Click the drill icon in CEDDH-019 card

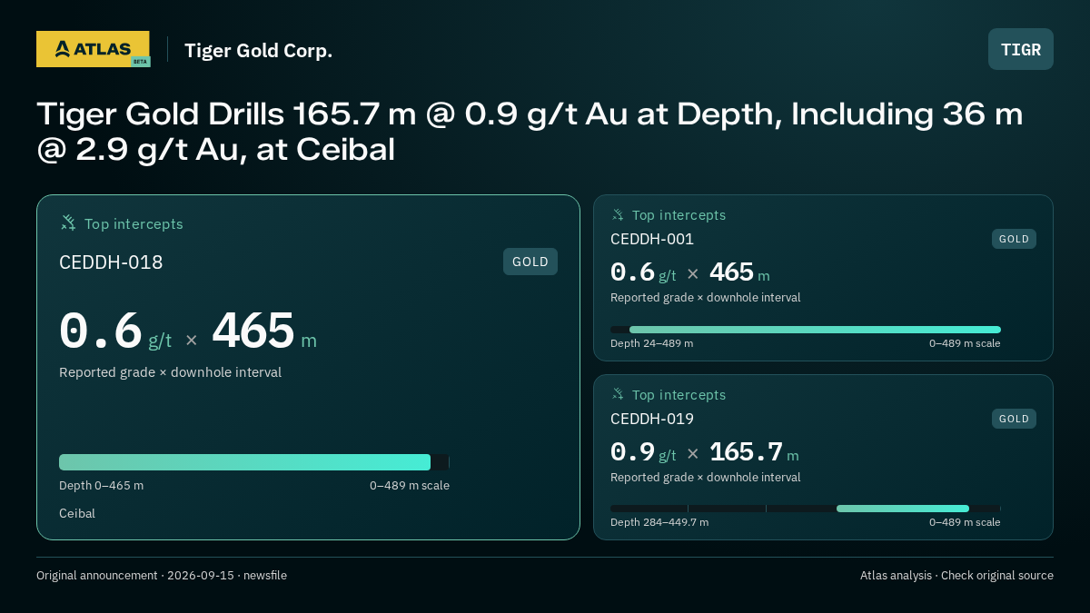[x=618, y=394]
